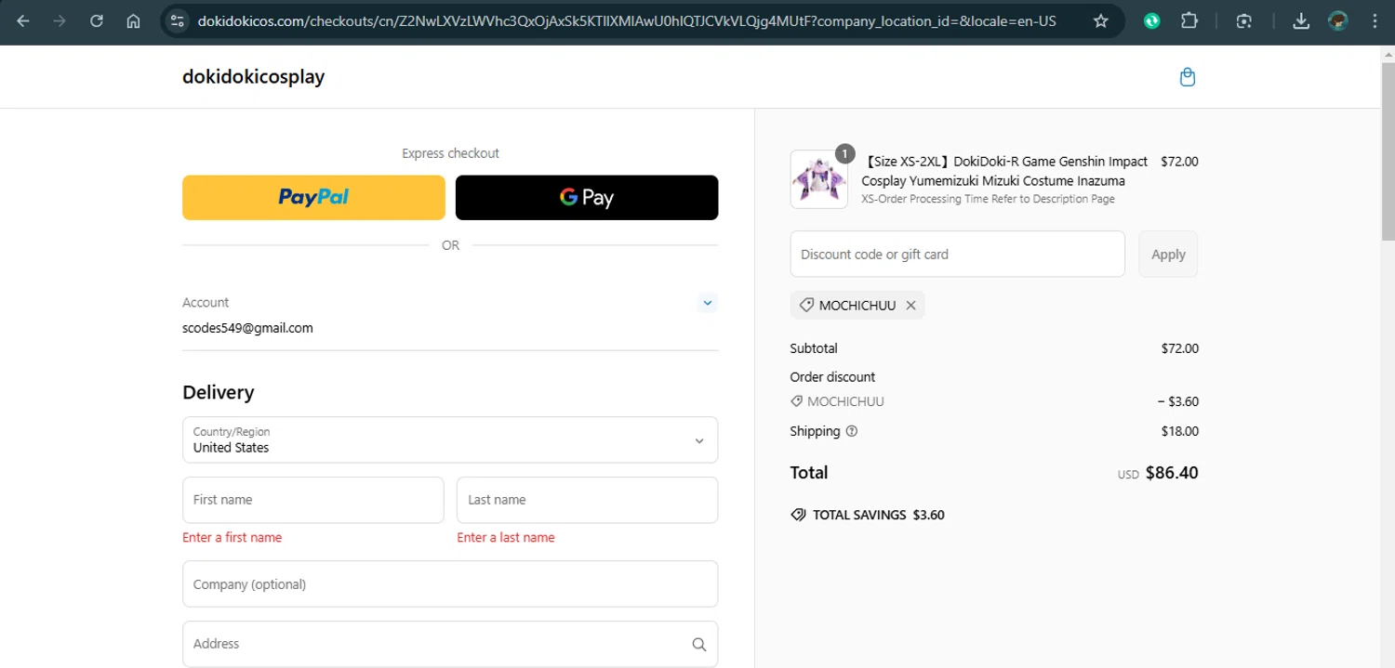Click the address search magnifier icon

pyautogui.click(x=699, y=644)
